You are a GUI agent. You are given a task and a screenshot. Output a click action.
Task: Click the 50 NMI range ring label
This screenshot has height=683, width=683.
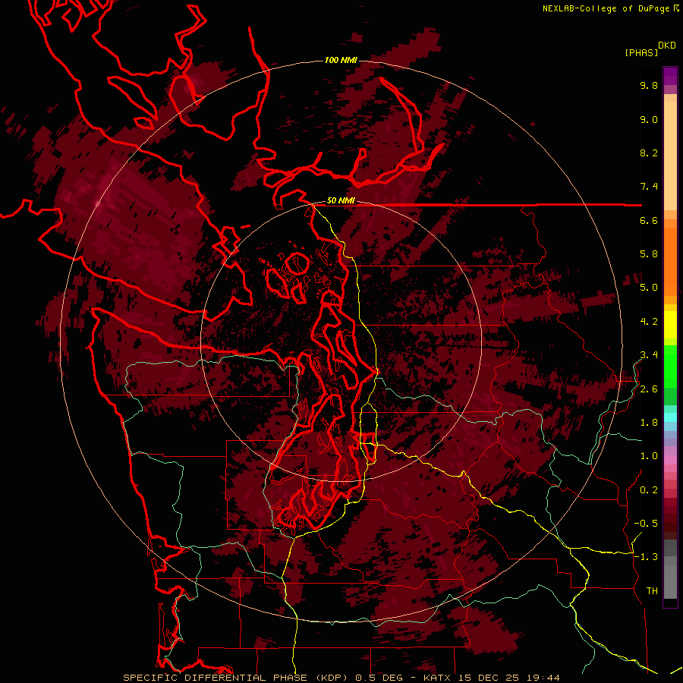(341, 201)
